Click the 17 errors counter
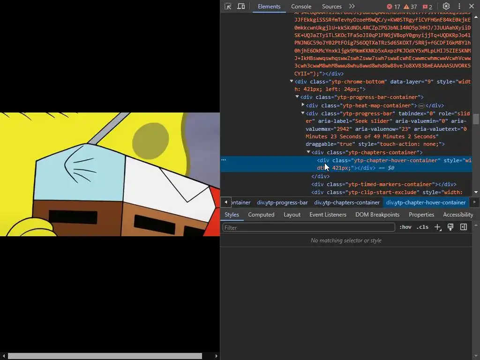Viewport: 480px width, 360px height. pyautogui.click(x=393, y=7)
